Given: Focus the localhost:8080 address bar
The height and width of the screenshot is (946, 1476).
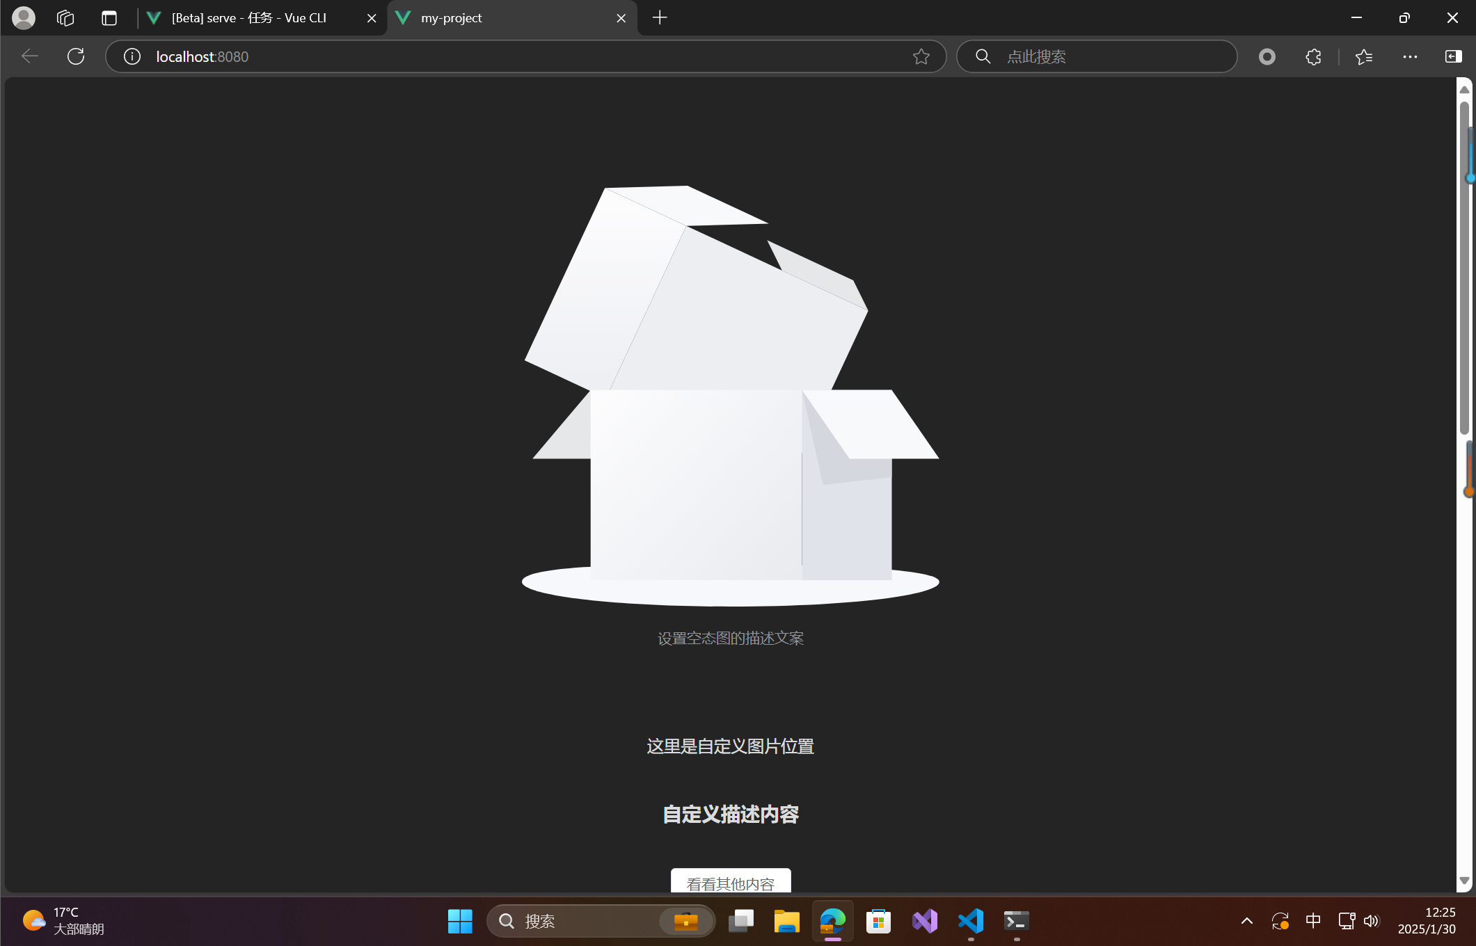Looking at the screenshot, I should click(525, 56).
